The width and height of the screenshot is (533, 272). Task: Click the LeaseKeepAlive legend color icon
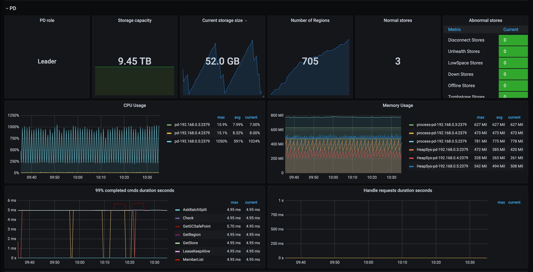(177, 251)
